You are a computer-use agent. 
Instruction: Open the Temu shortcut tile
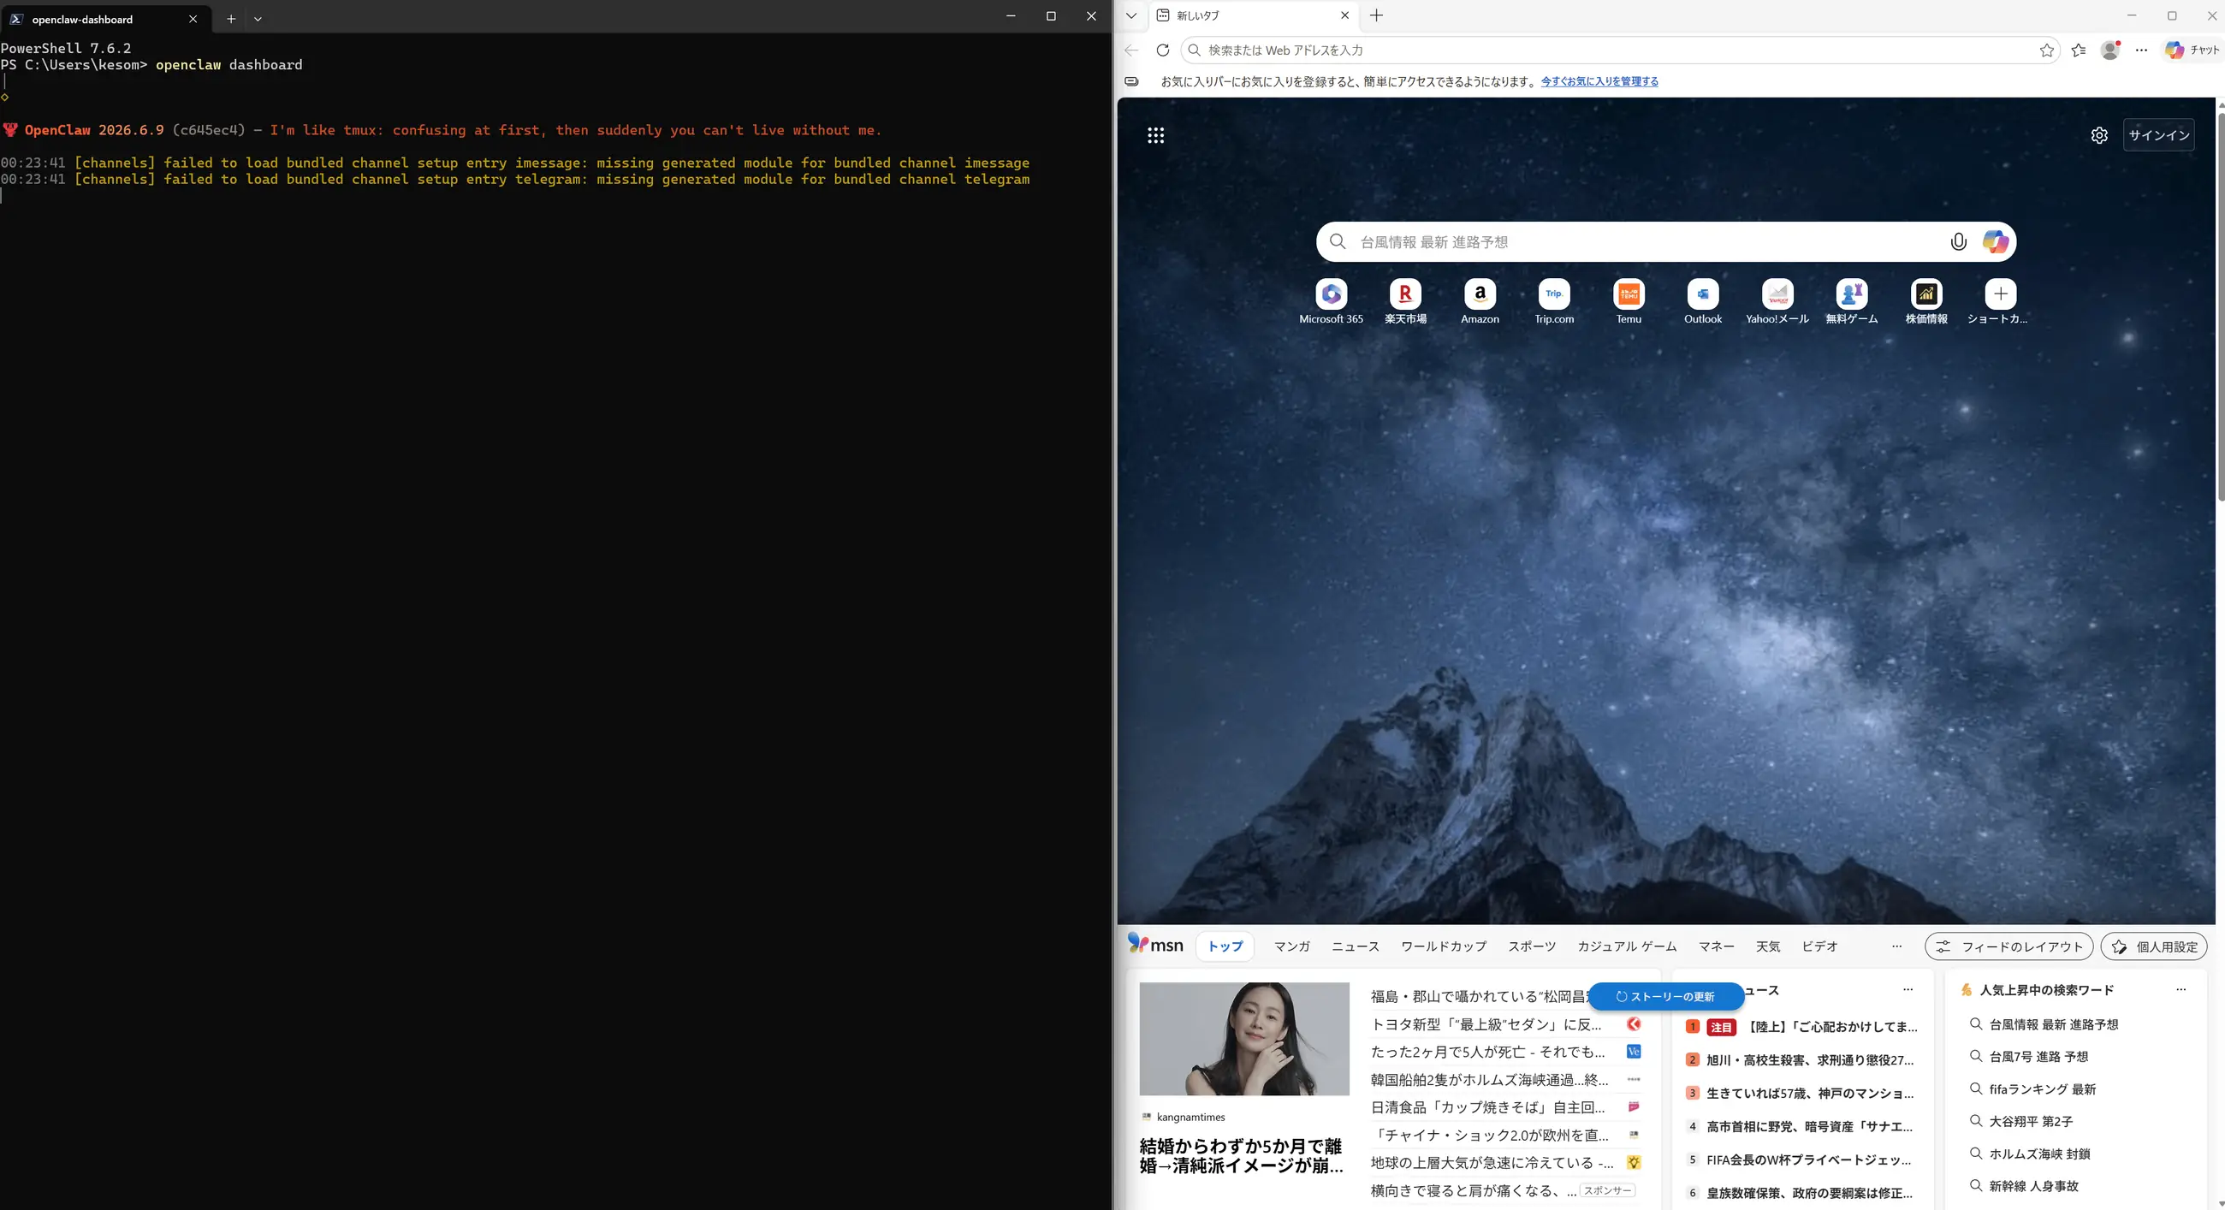pos(1629,301)
